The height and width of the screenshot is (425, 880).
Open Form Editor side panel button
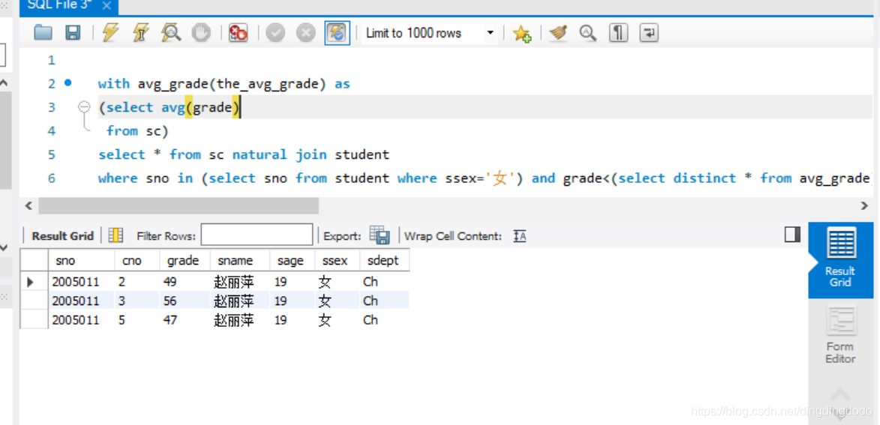coord(840,334)
